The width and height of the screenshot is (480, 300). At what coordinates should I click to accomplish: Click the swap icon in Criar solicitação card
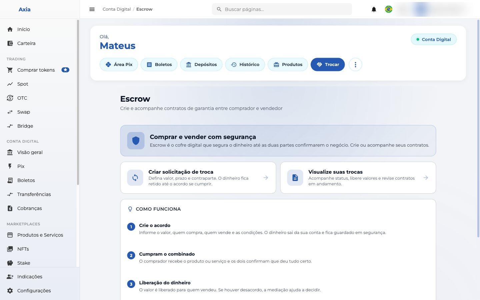(135, 178)
